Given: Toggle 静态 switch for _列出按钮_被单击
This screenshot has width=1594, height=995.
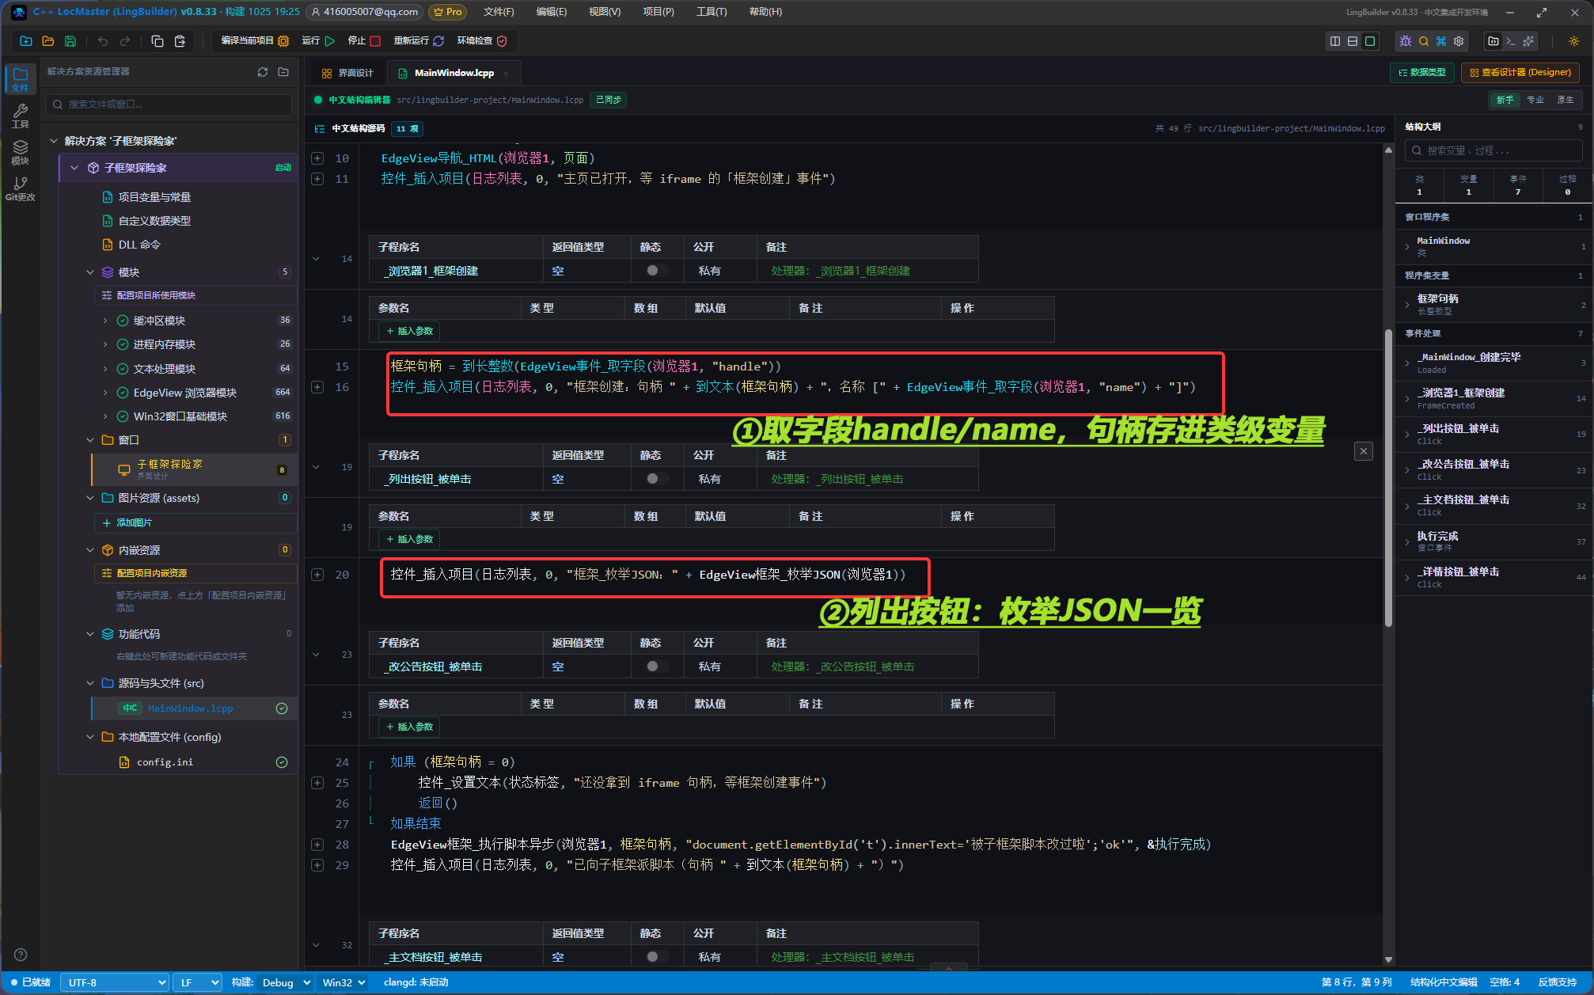Looking at the screenshot, I should (656, 479).
